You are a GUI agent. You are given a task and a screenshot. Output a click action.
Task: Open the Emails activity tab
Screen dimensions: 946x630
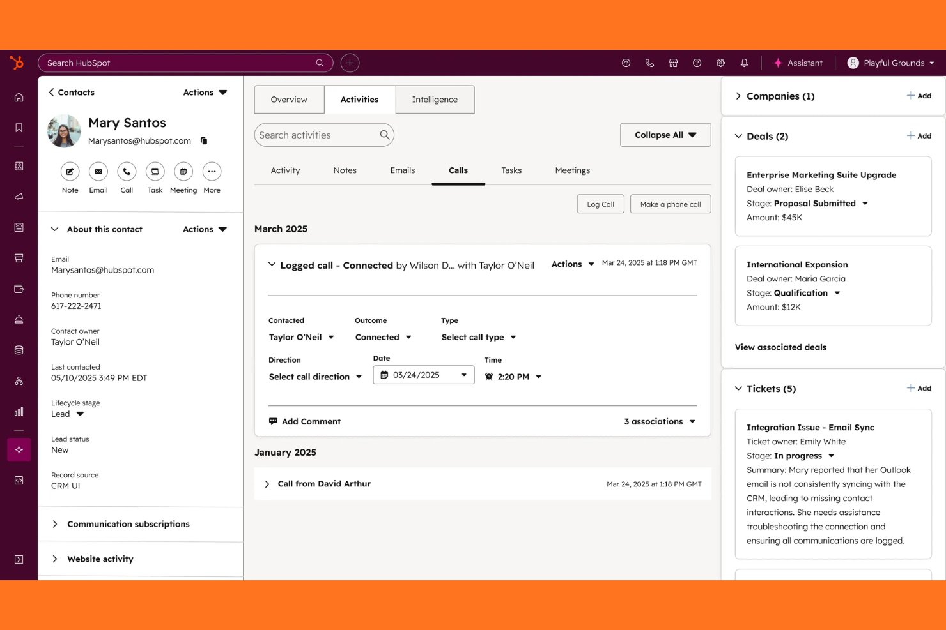[x=402, y=170]
